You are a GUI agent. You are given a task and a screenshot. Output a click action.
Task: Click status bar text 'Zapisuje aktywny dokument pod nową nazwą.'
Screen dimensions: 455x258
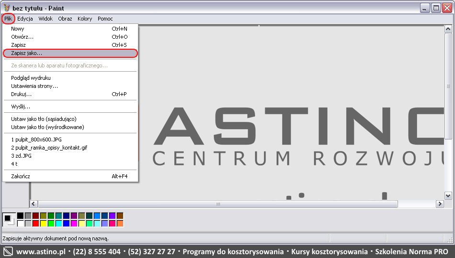56,238
